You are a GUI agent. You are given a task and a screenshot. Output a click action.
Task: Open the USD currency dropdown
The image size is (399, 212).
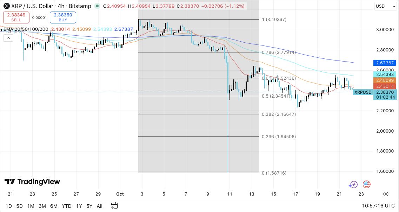click(x=385, y=6)
